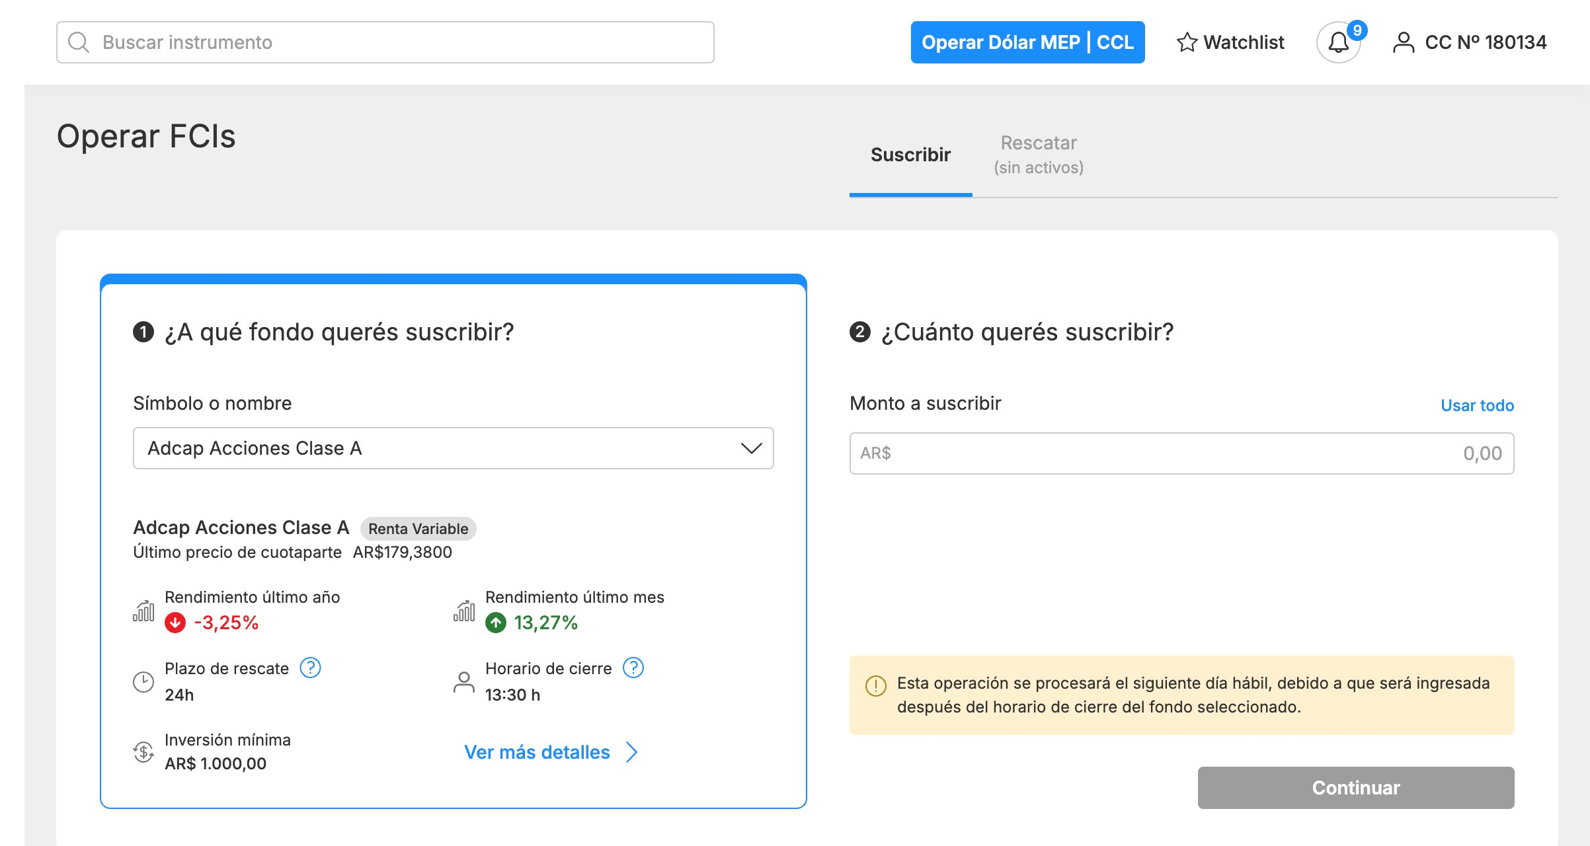Click the Watchlist star icon
Viewport: 1590px width, 846px height.
pos(1187,42)
